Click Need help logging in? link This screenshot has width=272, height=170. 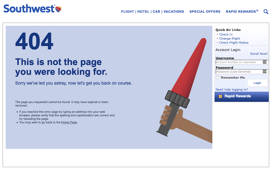point(232,89)
